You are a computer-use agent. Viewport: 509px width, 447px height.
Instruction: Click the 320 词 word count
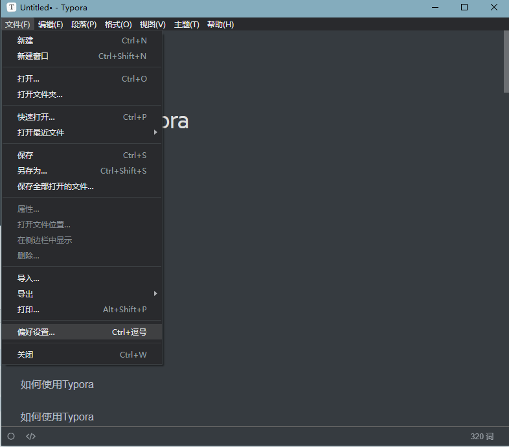pyautogui.click(x=482, y=436)
